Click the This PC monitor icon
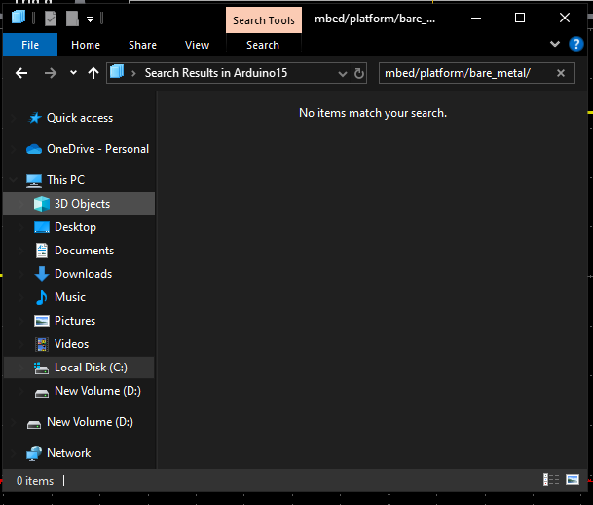Viewport: 593px width, 505px height. (x=34, y=180)
